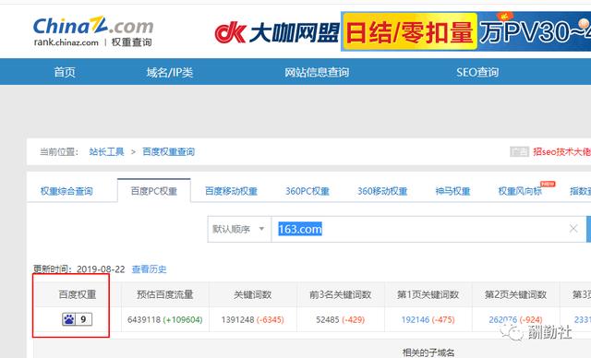This screenshot has width=591, height=358.
Task: Click the 权重查询 text beside rank.chinaz.com
Action: point(131,42)
